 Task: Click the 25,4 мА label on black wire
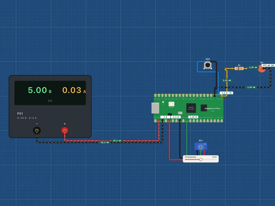(105, 142)
